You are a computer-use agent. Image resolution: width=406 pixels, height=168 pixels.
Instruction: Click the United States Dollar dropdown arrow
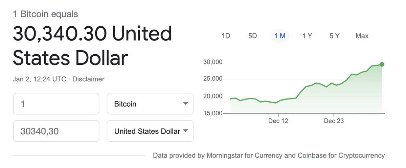[x=185, y=131]
